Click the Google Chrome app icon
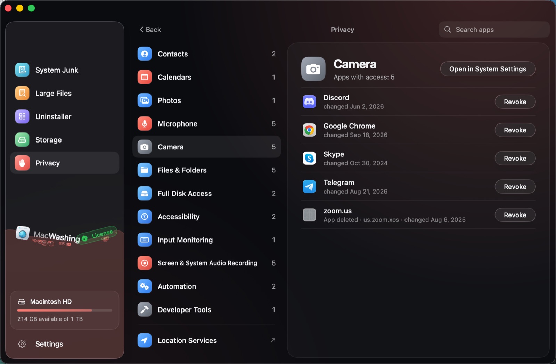Screen dimensions: 556x364 (309, 130)
